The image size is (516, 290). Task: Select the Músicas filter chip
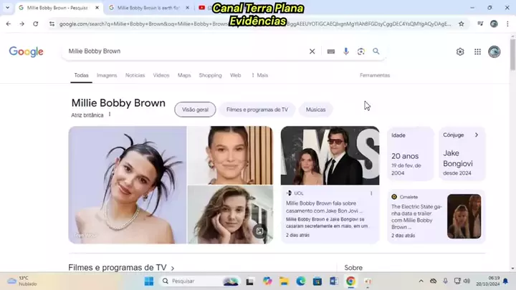pos(315,110)
